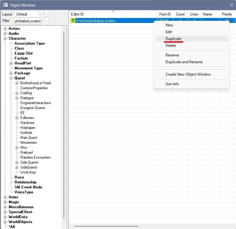The width and height of the screenshot is (236, 229).
Task: Expand the SpecialEffect tree node
Action: [5, 212]
